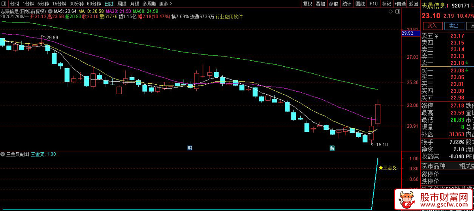Click the 标记 mark button

click(386, 4)
